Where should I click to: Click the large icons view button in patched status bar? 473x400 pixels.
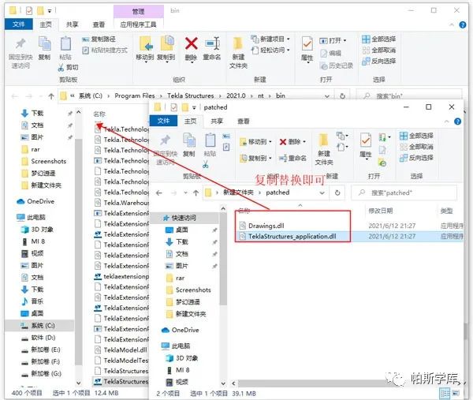coord(456,393)
